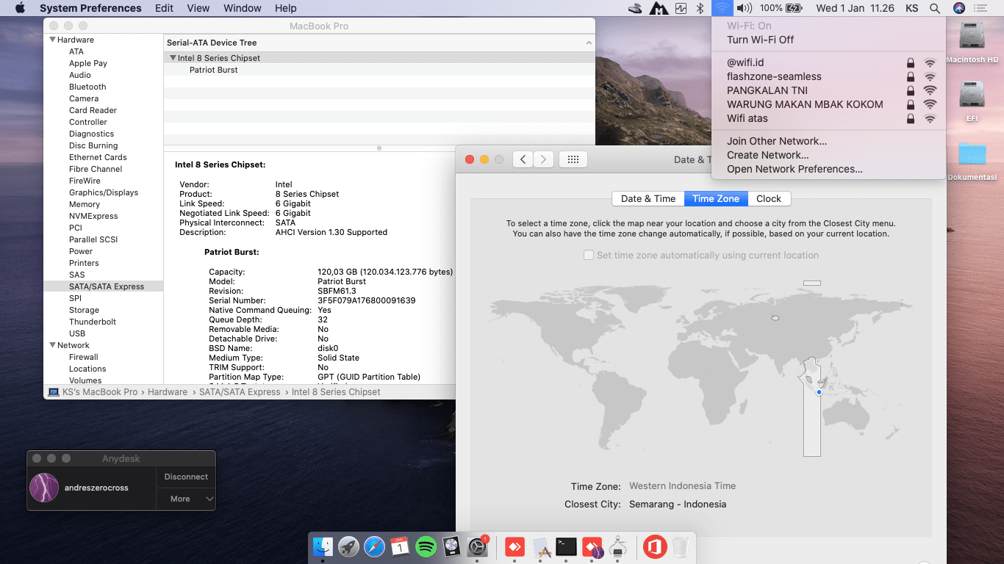
Task: Click System Preferences gear in Dock
Action: click(x=478, y=546)
